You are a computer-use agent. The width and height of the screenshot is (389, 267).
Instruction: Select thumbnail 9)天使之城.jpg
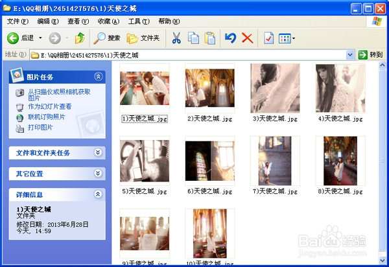click(145, 233)
